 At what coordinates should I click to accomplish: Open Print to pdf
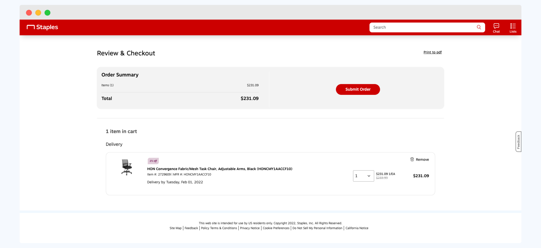coord(432,52)
